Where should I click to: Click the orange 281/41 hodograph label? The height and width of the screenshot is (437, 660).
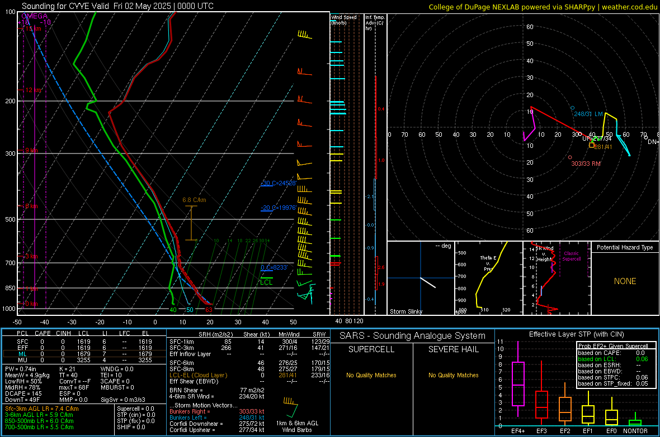point(603,147)
